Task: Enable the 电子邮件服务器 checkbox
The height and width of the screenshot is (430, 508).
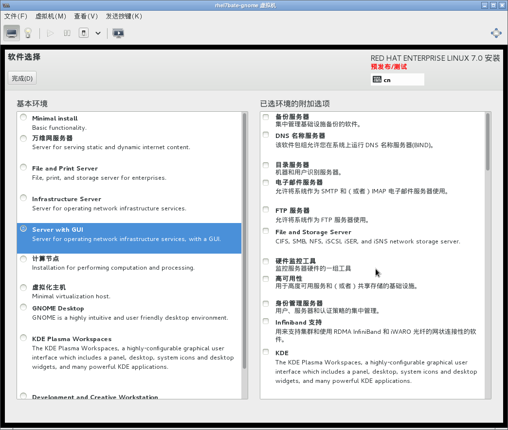Action: [266, 183]
